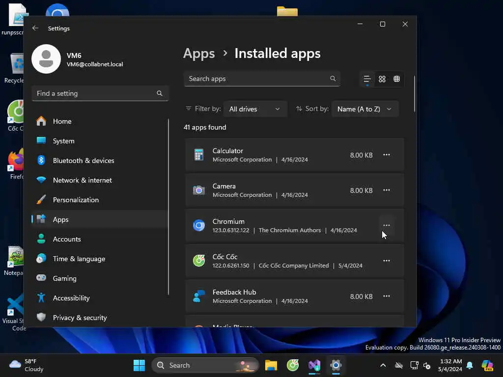
Task: Click the taskbar Search box
Action: coord(205,365)
